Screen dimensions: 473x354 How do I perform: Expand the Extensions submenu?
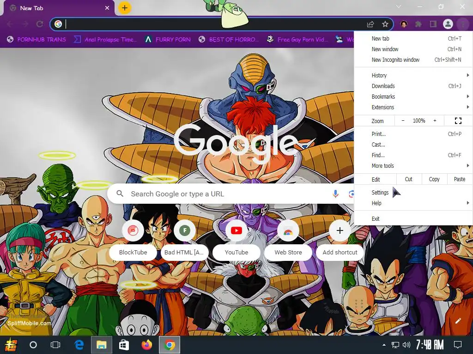click(413, 107)
